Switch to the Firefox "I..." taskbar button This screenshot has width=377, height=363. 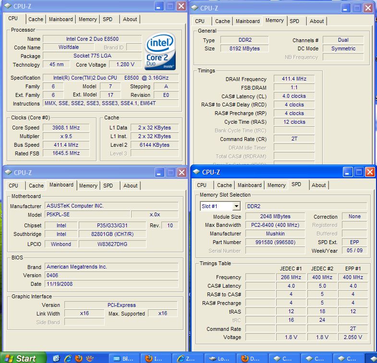[x=156, y=358]
